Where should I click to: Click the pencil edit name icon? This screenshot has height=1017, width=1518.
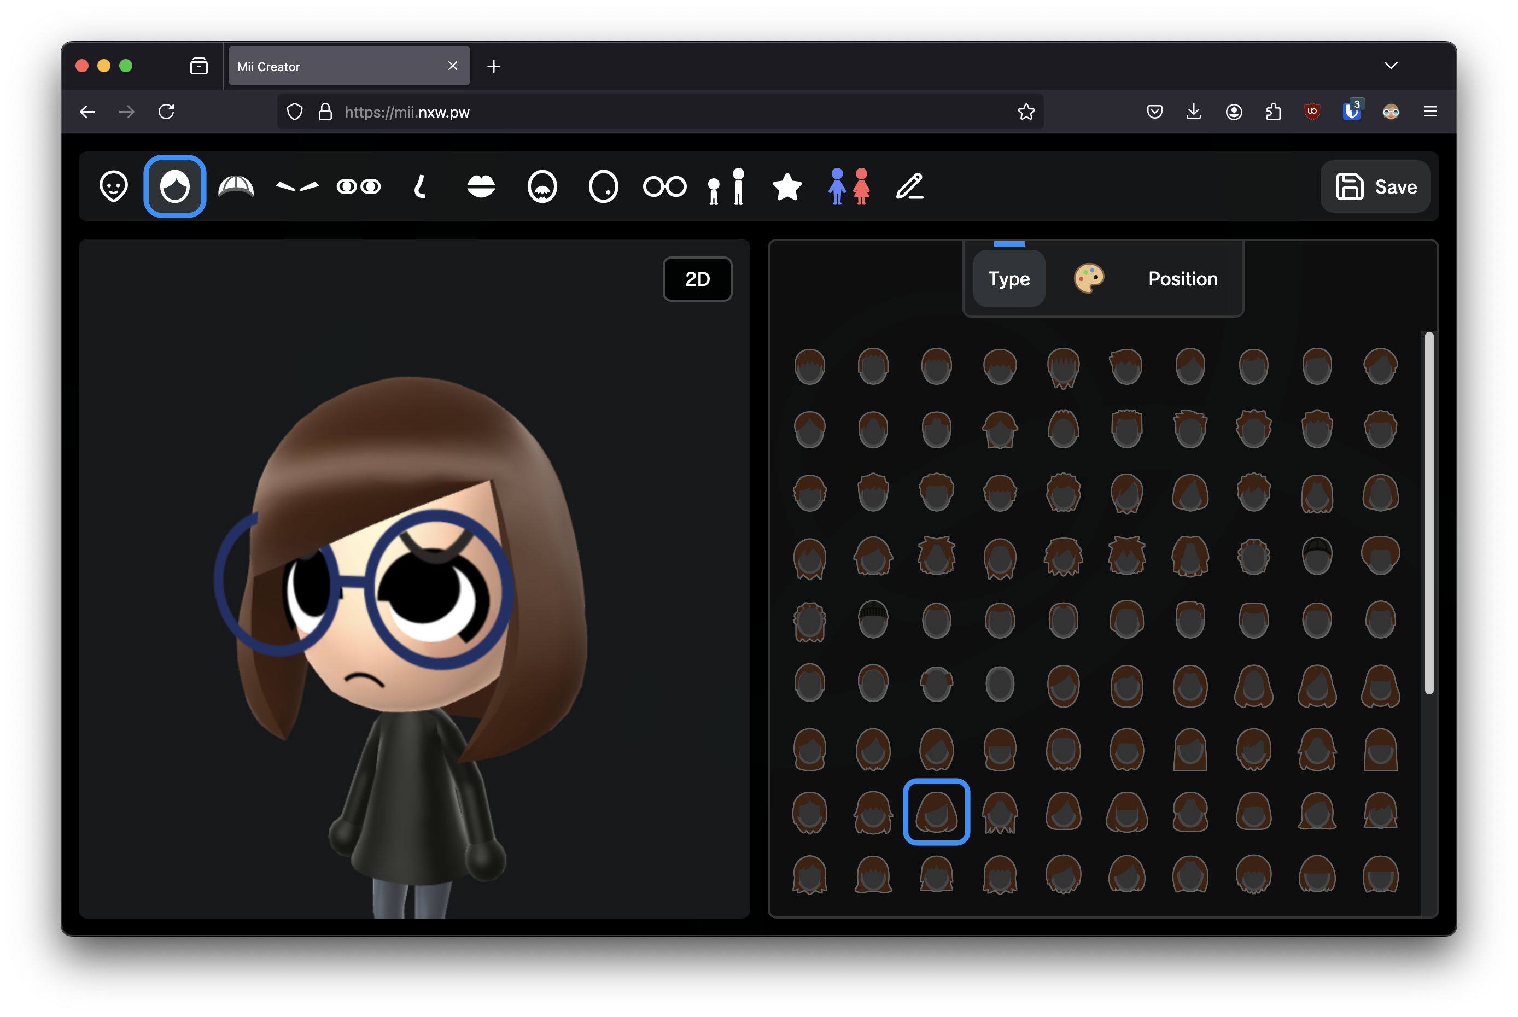coord(909,187)
